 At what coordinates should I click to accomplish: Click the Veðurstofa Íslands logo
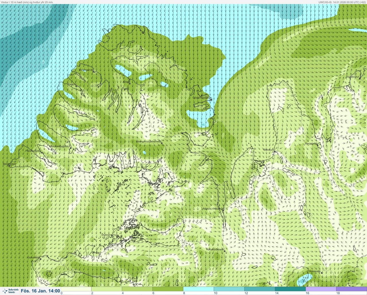click(10, 291)
